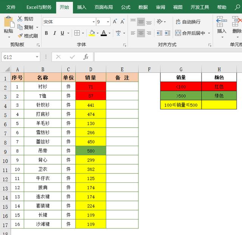Click the Format Painter (格式刷) icon
The image size is (242, 235).
tap(20, 36)
